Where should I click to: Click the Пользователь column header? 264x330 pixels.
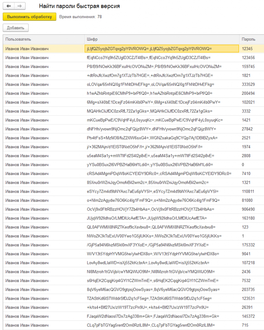pyautogui.click(x=18, y=39)
